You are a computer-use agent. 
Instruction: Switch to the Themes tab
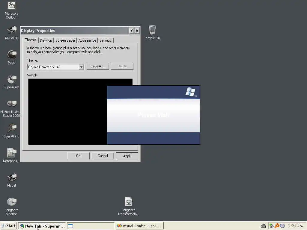[x=31, y=40]
